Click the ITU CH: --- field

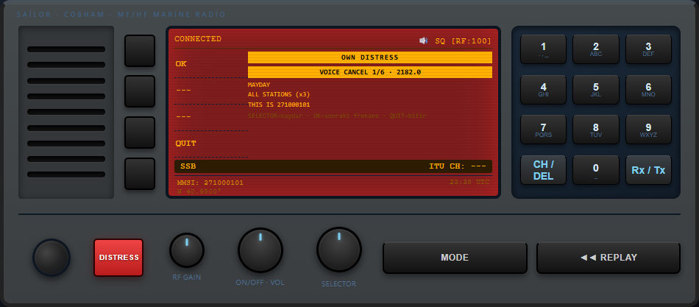click(x=458, y=166)
